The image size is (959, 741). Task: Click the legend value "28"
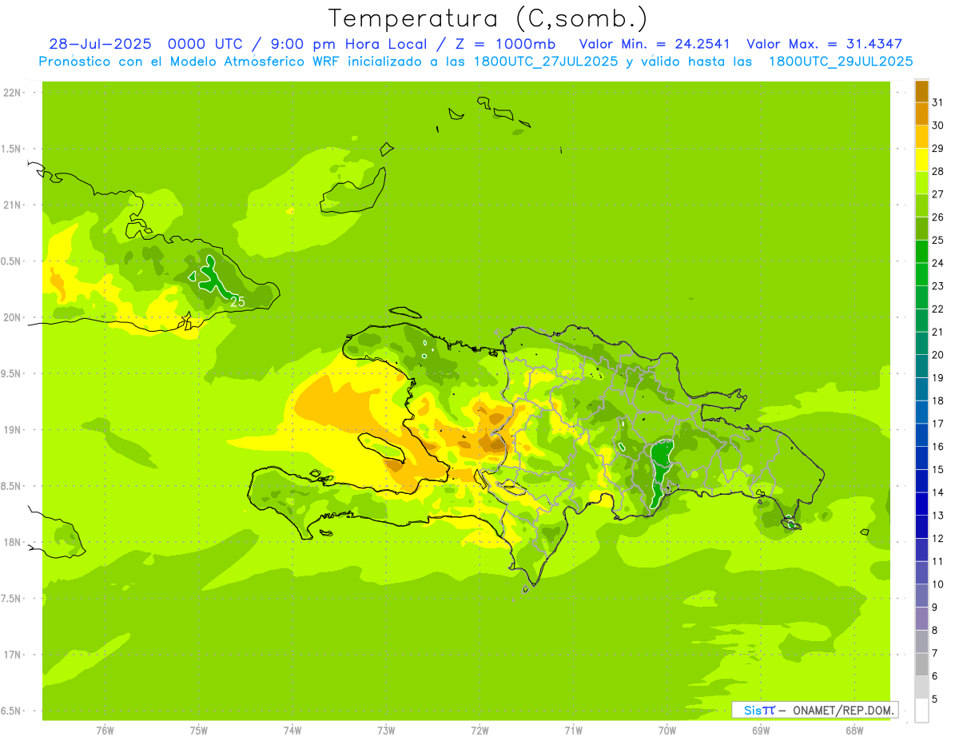pyautogui.click(x=937, y=171)
